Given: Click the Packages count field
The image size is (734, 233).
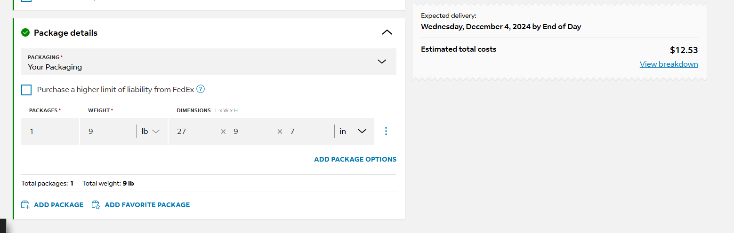Looking at the screenshot, I should click(50, 131).
